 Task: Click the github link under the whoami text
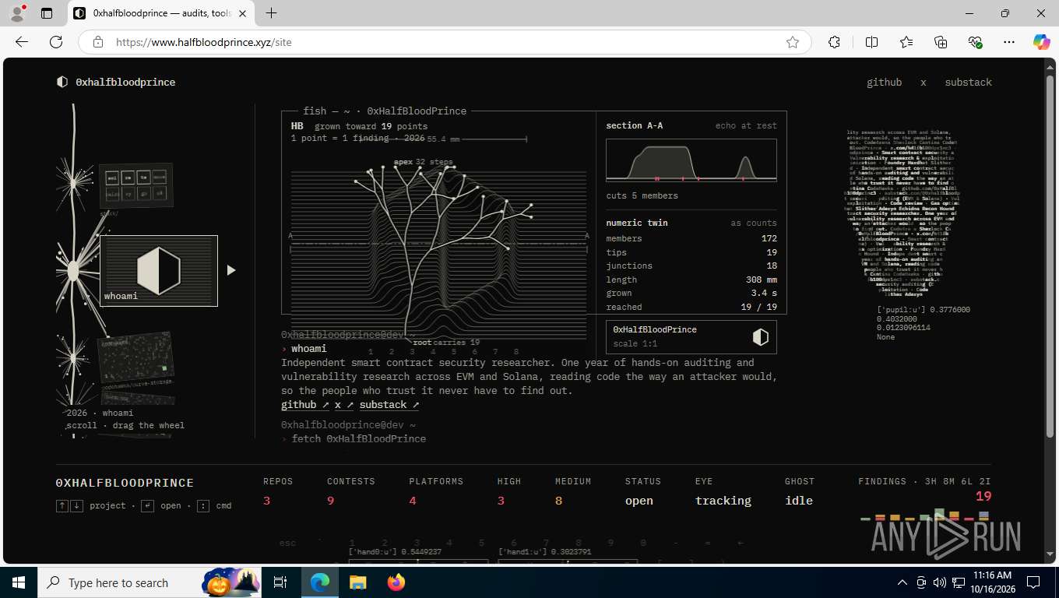click(304, 405)
